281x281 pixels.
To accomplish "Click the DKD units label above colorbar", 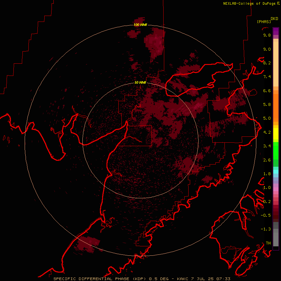I will pyautogui.click(x=274, y=19).
